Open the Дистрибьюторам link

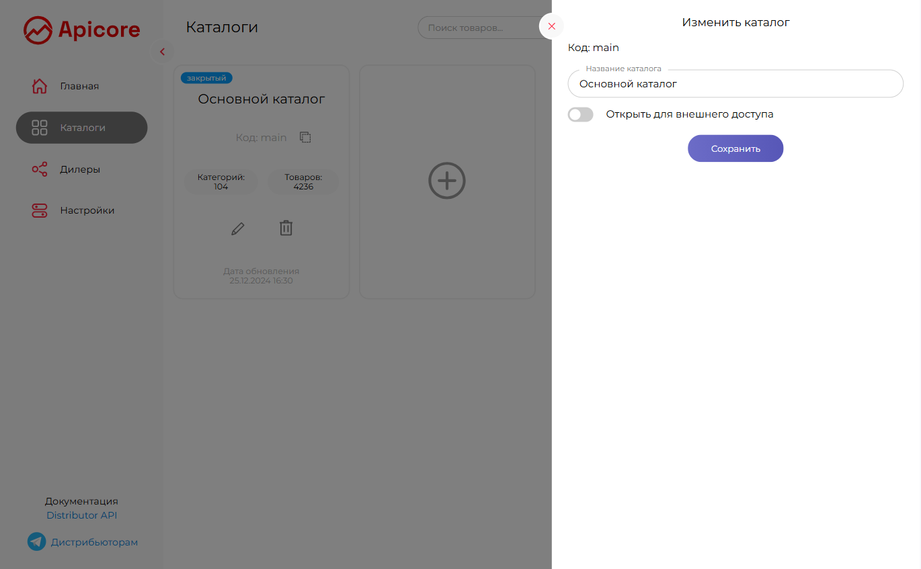click(94, 542)
